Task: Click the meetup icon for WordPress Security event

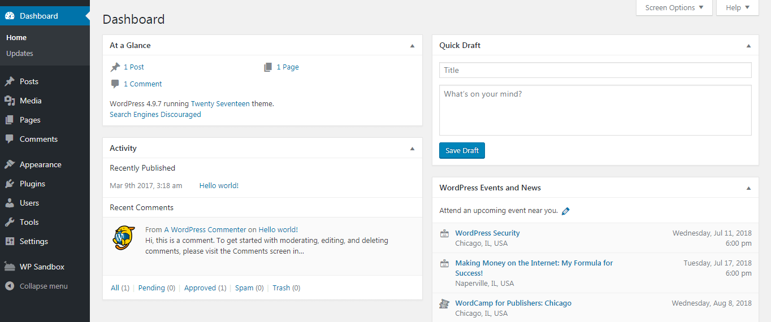Action: click(444, 233)
